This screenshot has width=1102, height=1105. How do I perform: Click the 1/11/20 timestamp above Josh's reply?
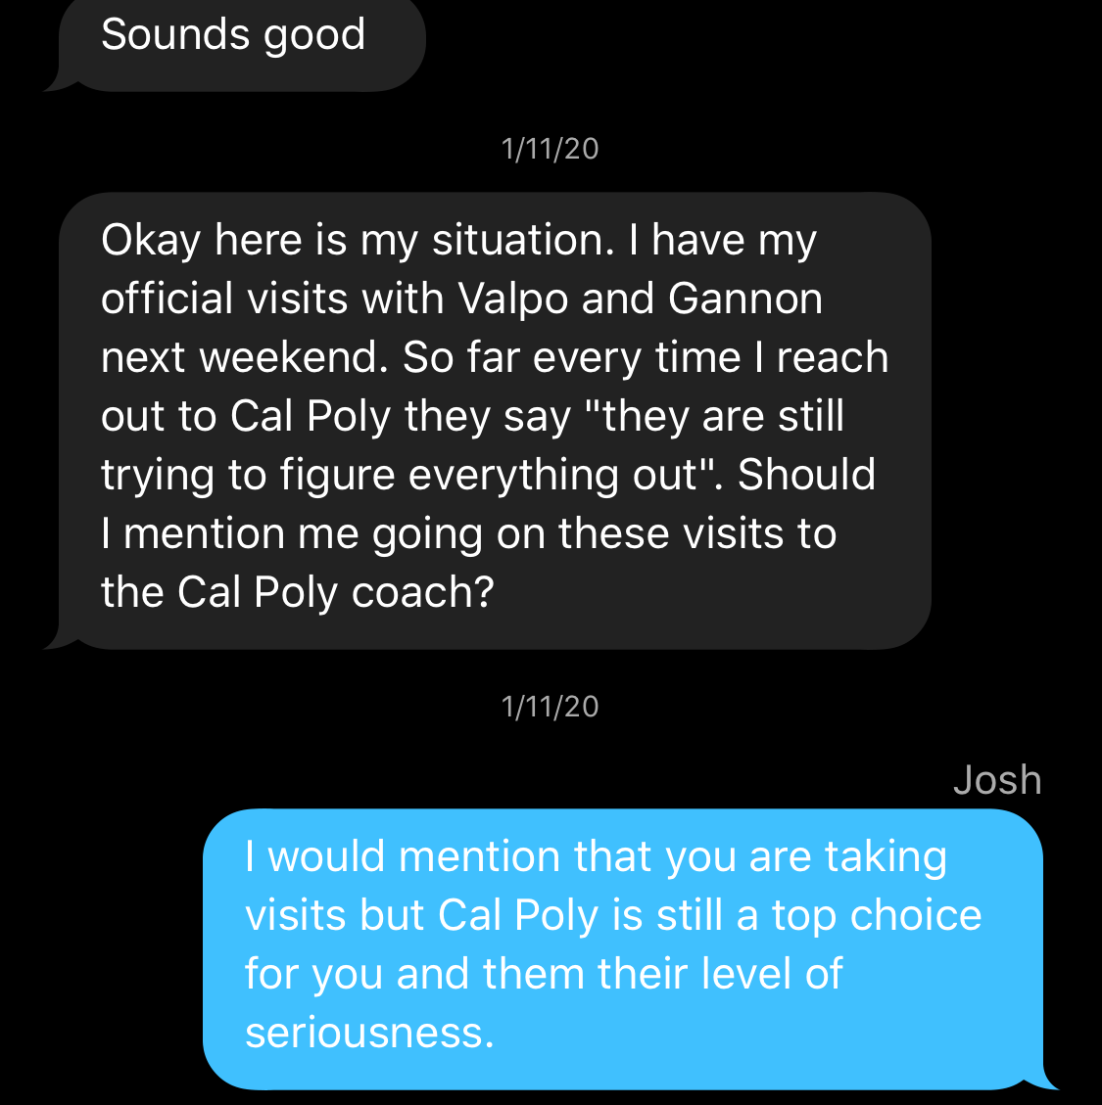point(550,707)
